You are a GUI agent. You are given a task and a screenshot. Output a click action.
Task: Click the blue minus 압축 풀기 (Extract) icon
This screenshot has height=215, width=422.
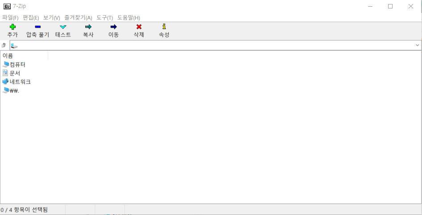click(37, 27)
